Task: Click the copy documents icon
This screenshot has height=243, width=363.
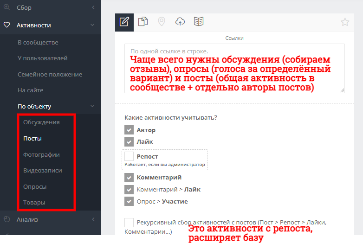Action: [143, 22]
